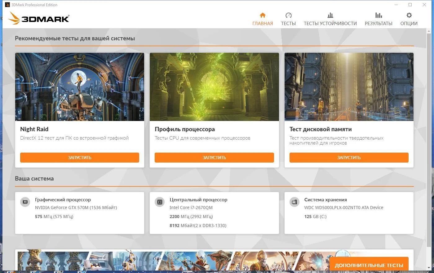This screenshot has width=434, height=273.
Task: Click the 3DMark logo in the header
Action: (x=39, y=18)
